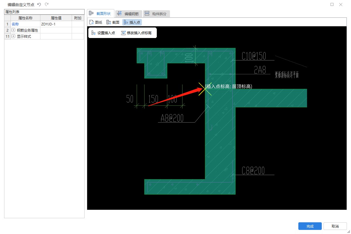Screen dimensions: 351x234
Task: Click the 取消 button
Action: (x=335, y=226)
